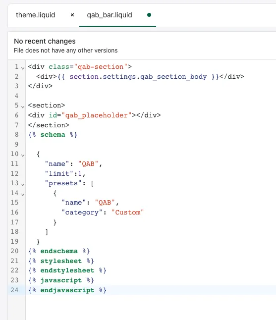The image size is (276, 320).
Task: Collapse the section fold arrow on line 5
Action: 23,107
